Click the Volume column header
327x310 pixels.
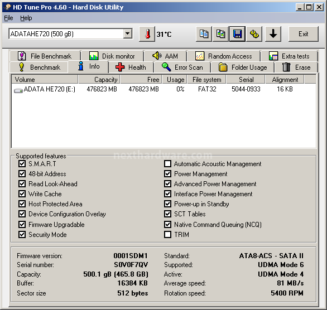point(45,80)
